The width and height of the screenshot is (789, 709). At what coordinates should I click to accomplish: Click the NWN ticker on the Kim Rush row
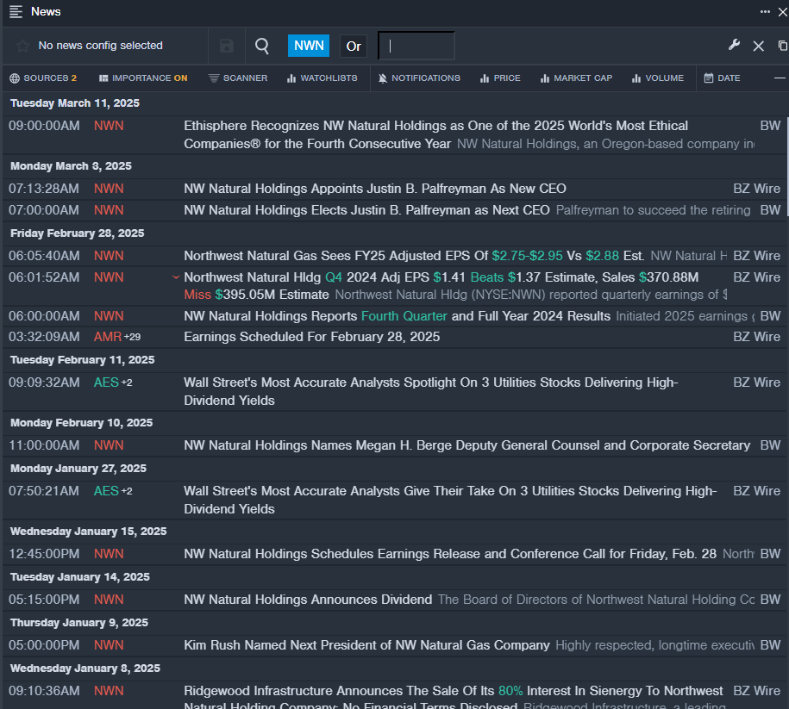coord(109,645)
